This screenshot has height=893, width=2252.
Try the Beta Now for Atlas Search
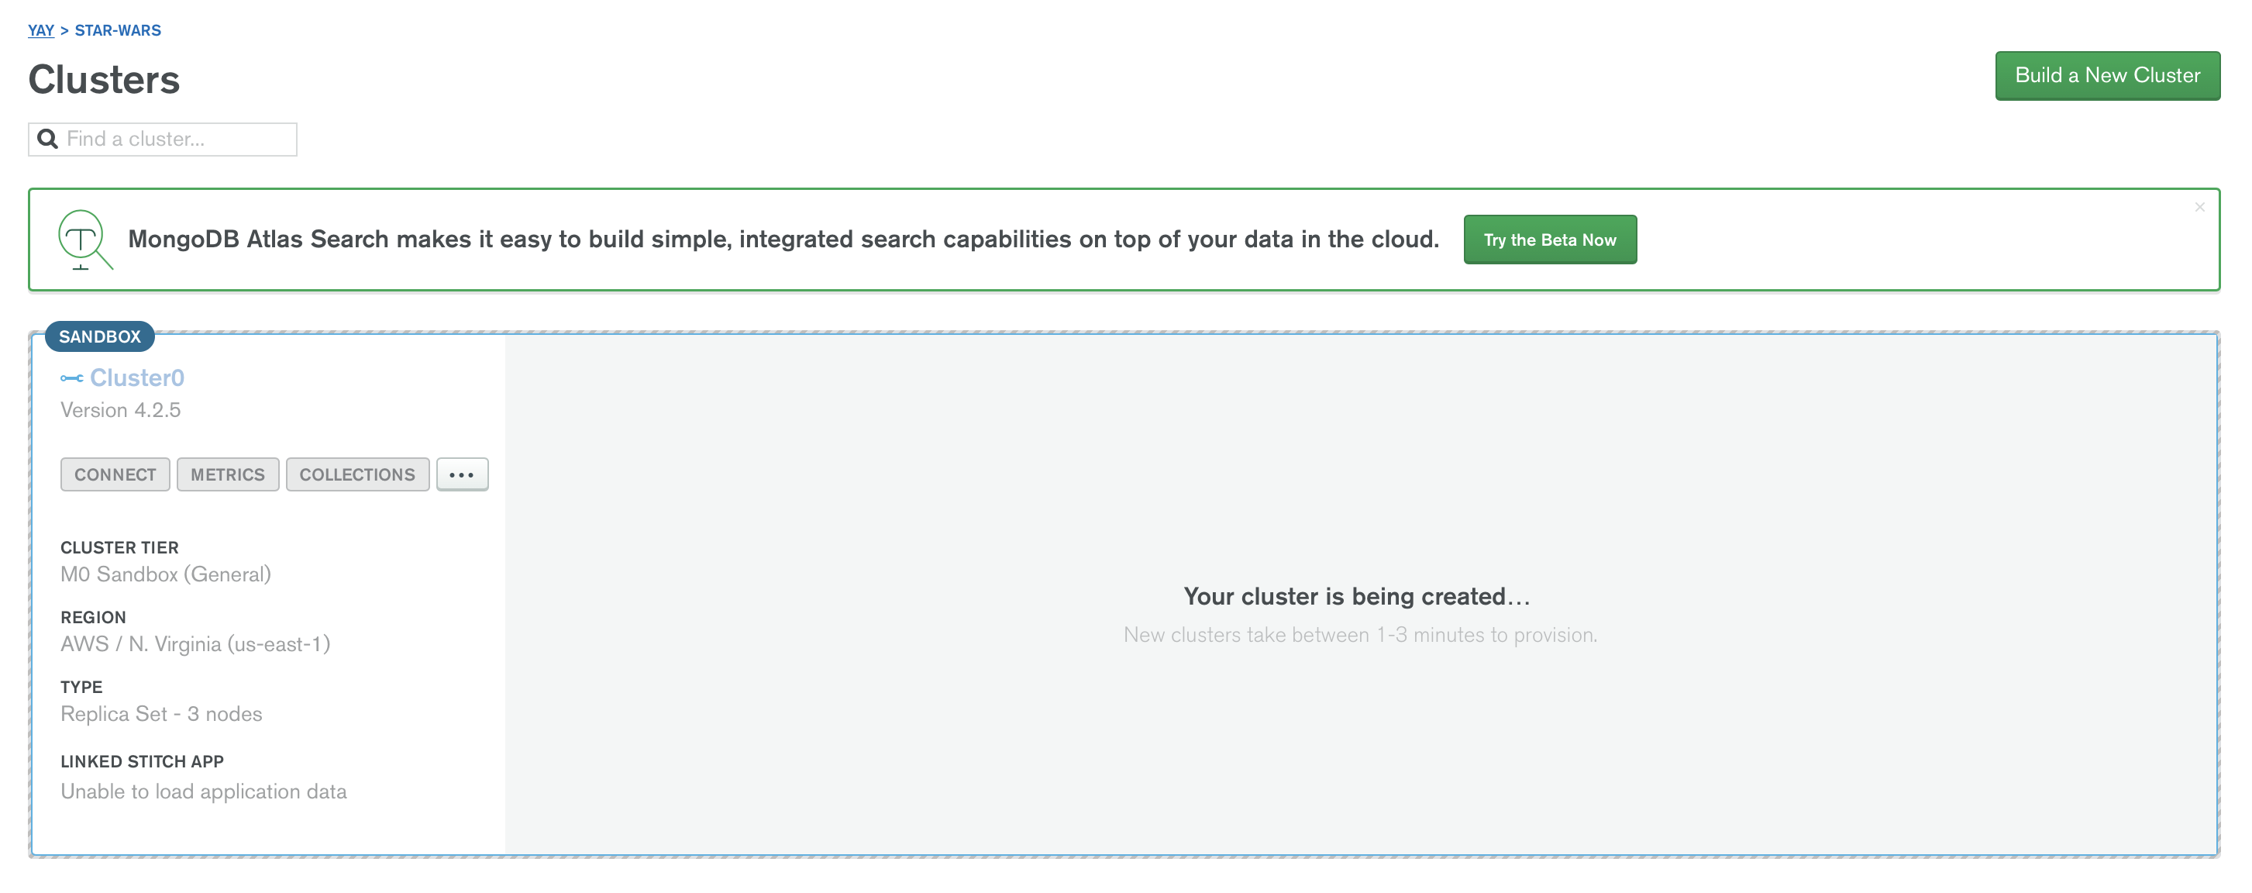1548,240
